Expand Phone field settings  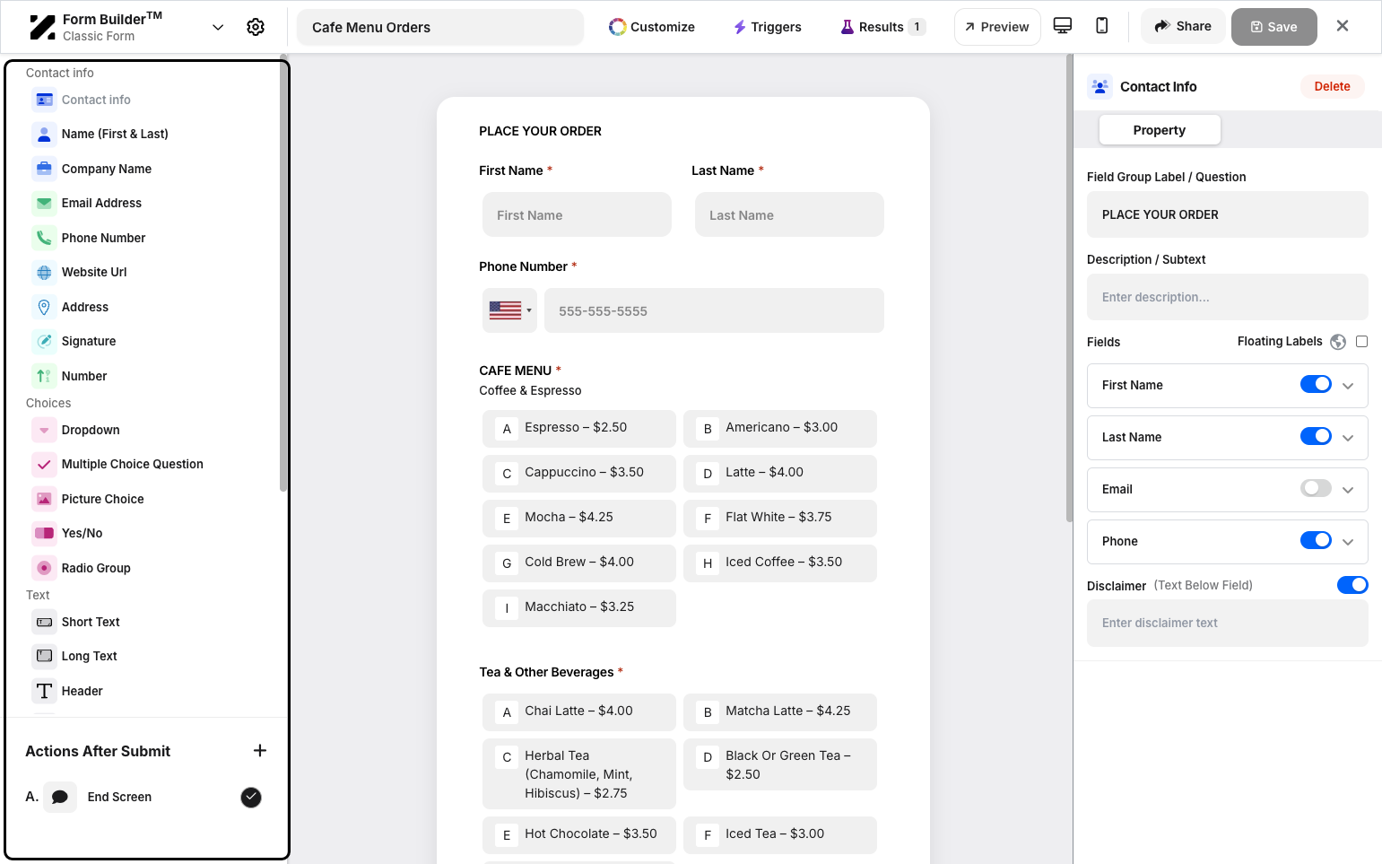click(1348, 542)
